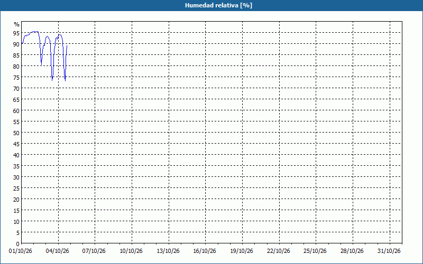
Task: Click the 80 y-axis value
Action: (x=16, y=67)
